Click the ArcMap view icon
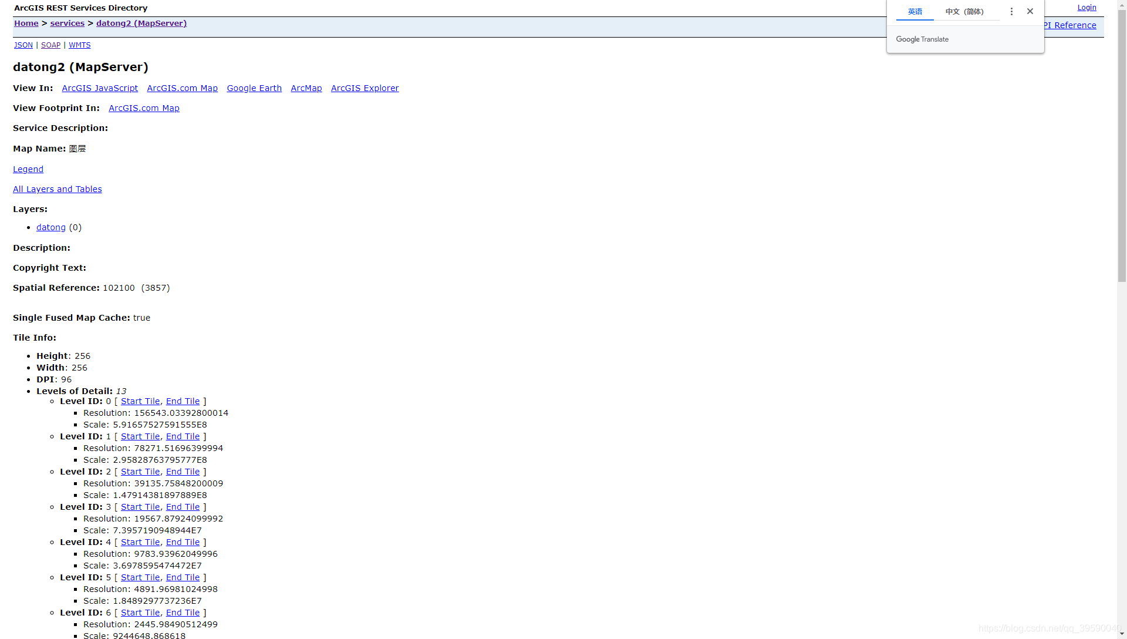Viewport: 1127px width, 639px height. (x=306, y=88)
